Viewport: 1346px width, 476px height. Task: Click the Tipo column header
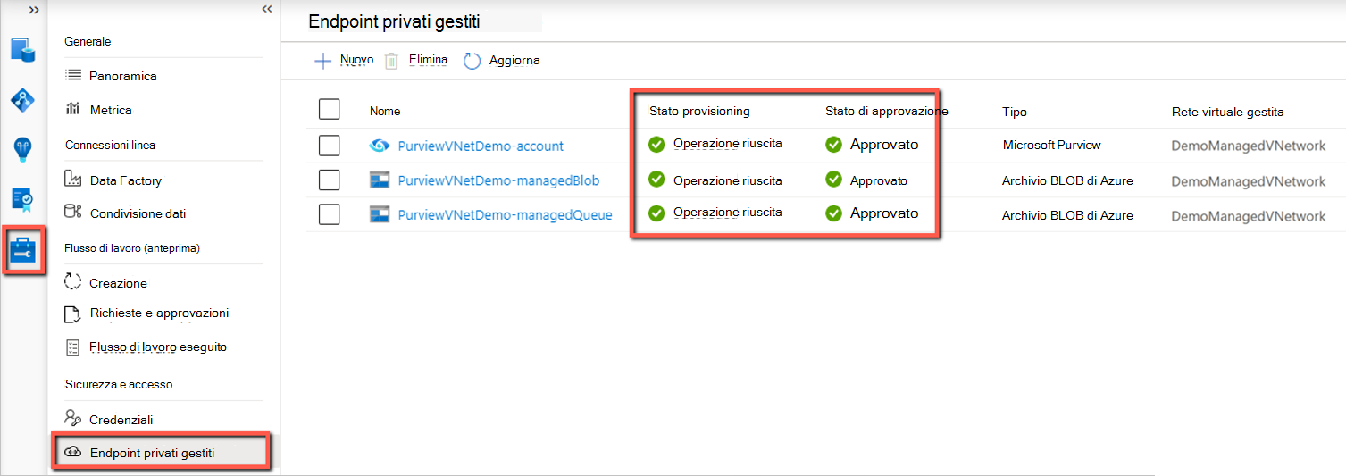[x=1015, y=112]
